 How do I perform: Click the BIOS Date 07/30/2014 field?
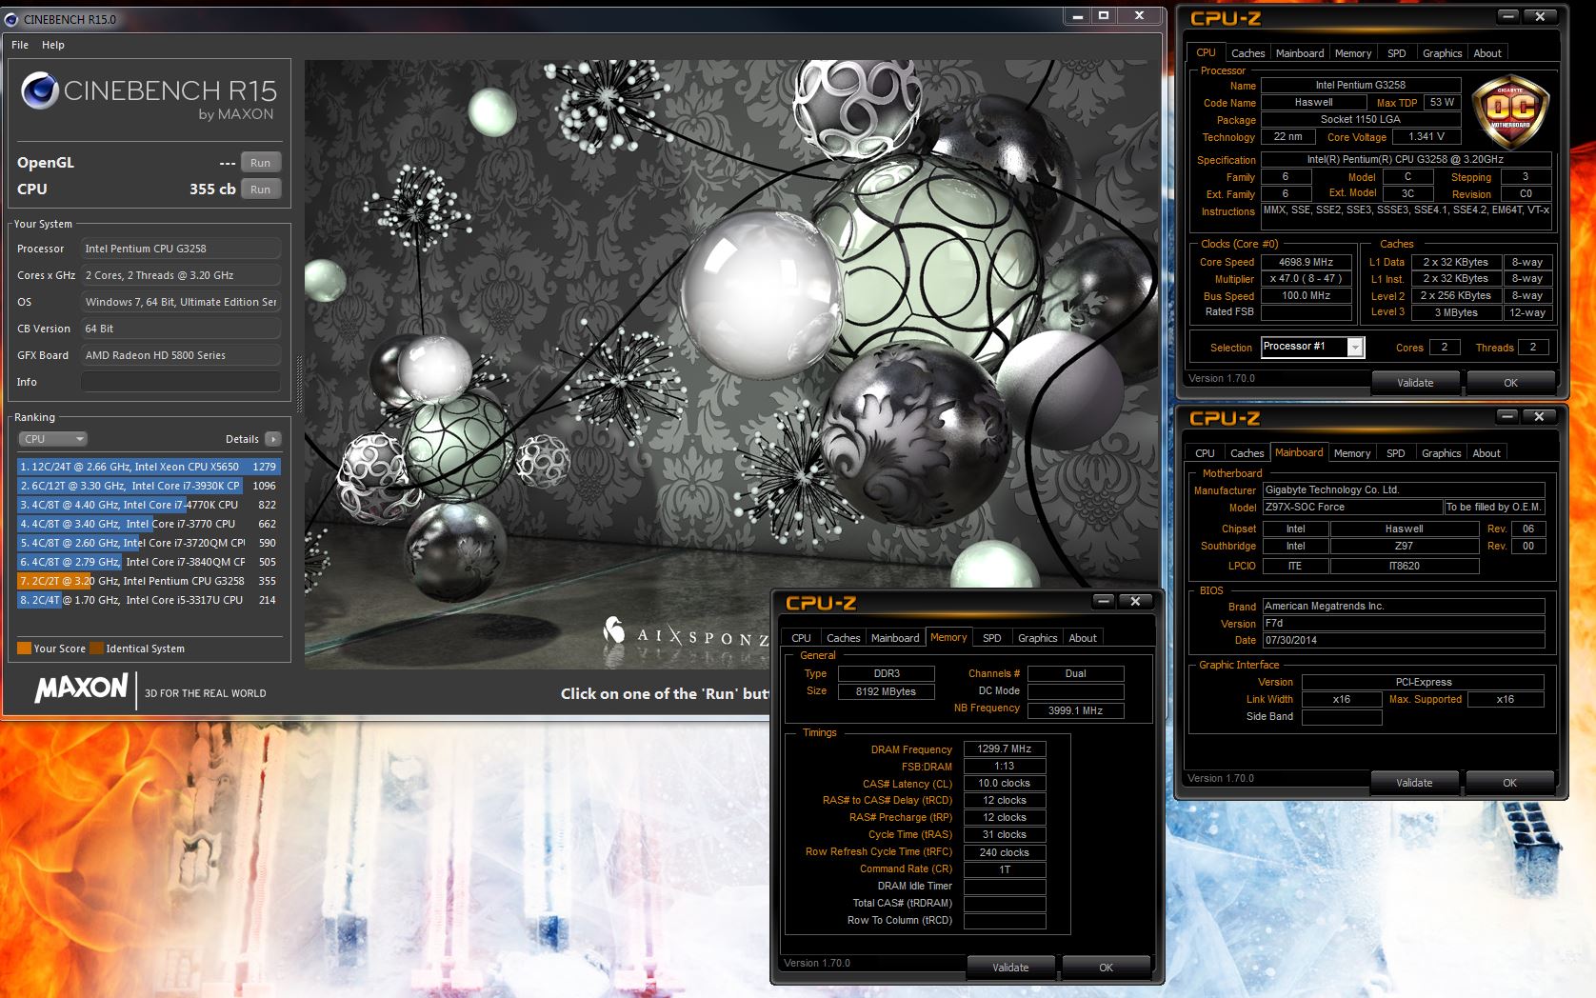pyautogui.click(x=1404, y=641)
